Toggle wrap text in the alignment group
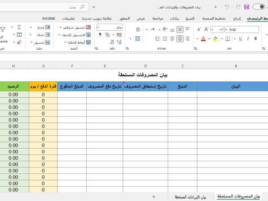This screenshot has width=268, height=201. [x=138, y=29]
